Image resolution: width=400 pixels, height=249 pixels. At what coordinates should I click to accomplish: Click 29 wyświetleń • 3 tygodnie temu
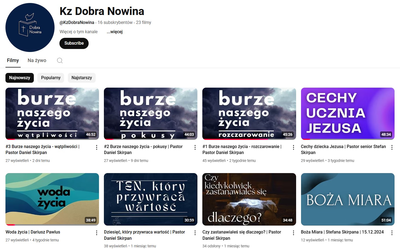327,161
